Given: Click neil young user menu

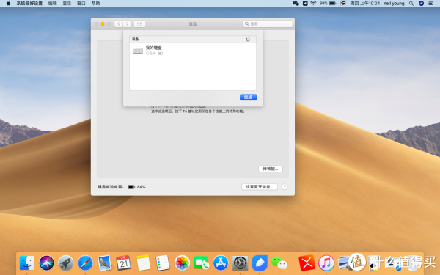Looking at the screenshot, I should (394, 4).
